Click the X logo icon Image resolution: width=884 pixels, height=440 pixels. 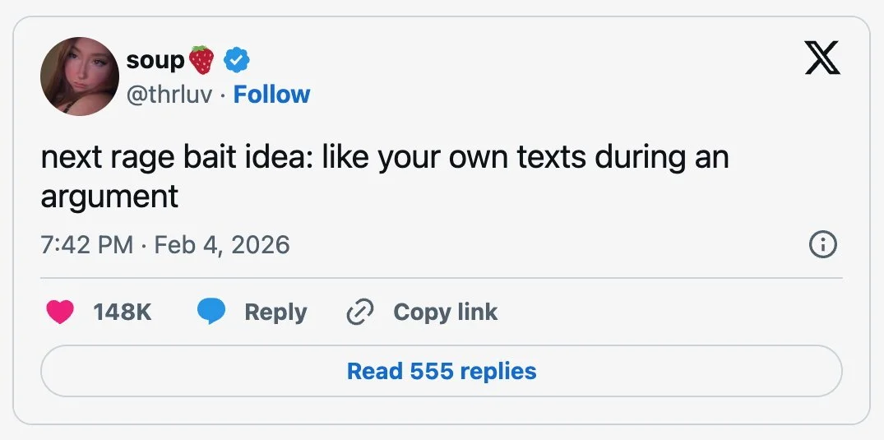point(823,58)
